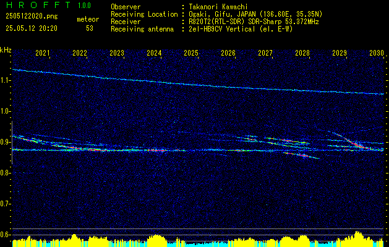Click the 2028 time axis label
This screenshot has width=389, height=247.
point(302,52)
